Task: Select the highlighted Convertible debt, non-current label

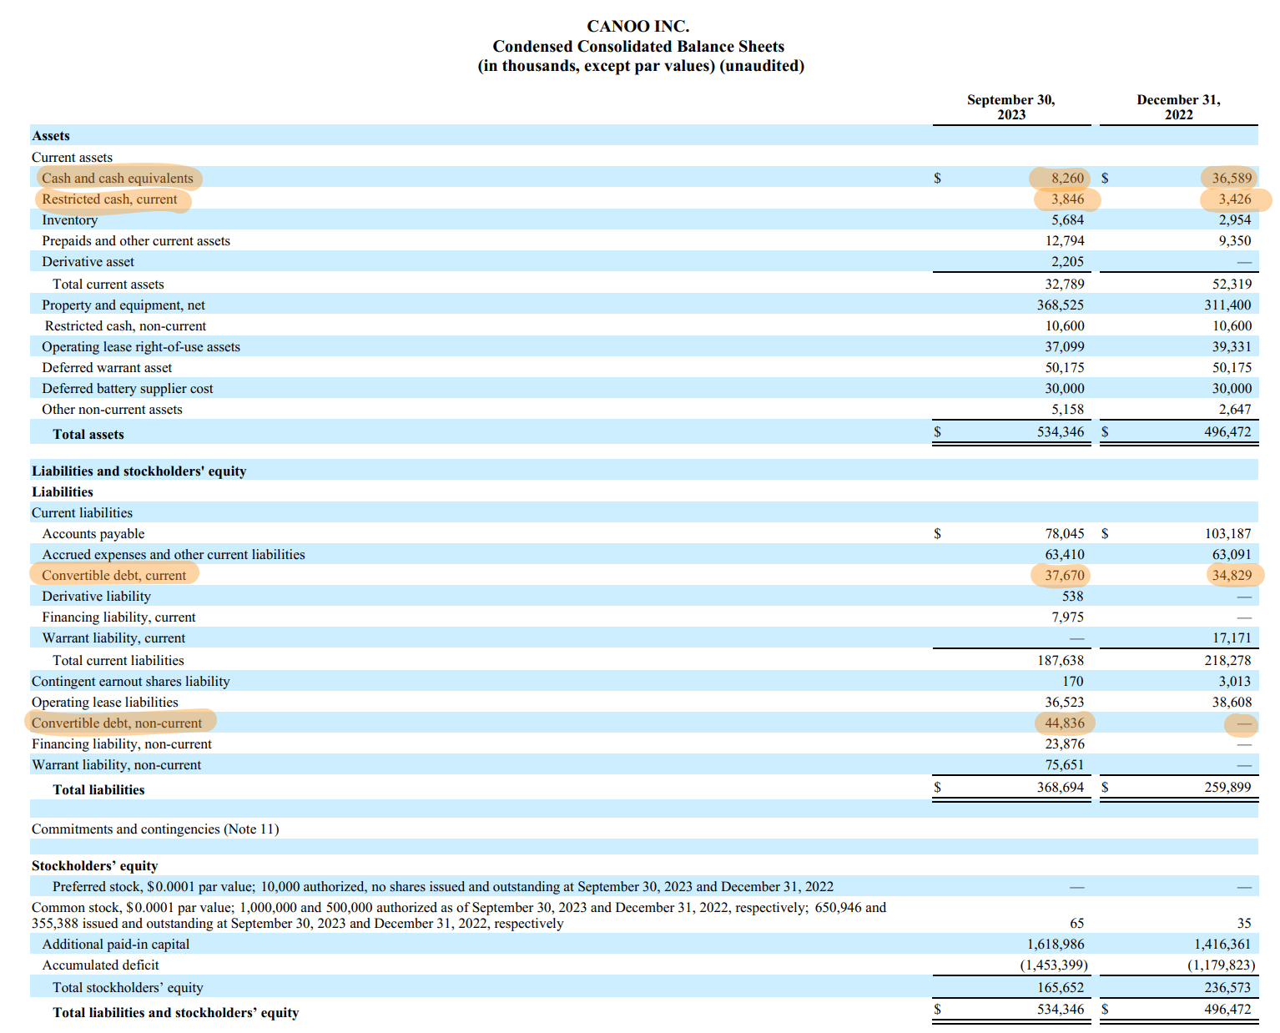Action: 117,723
